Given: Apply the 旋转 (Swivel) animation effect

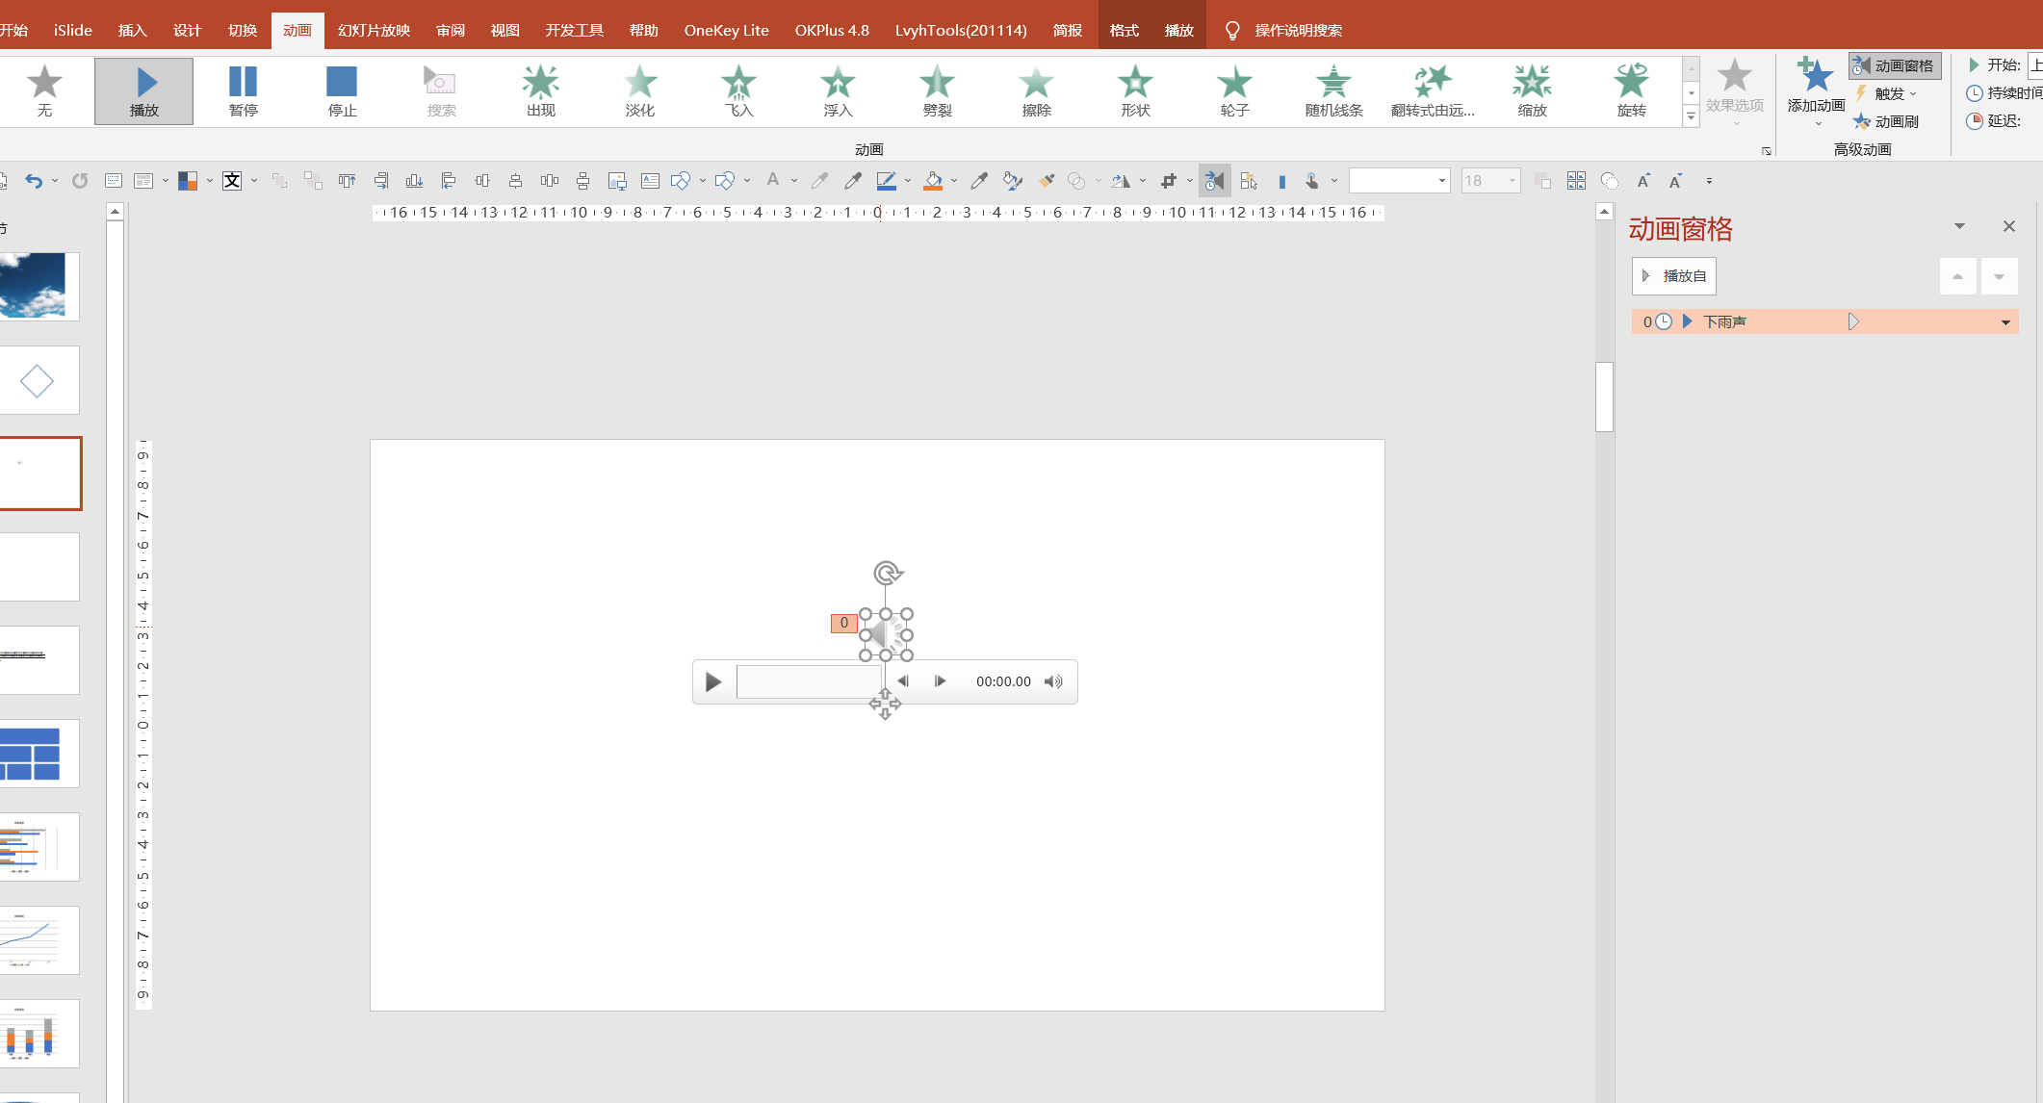Looking at the screenshot, I should click(x=1632, y=91).
